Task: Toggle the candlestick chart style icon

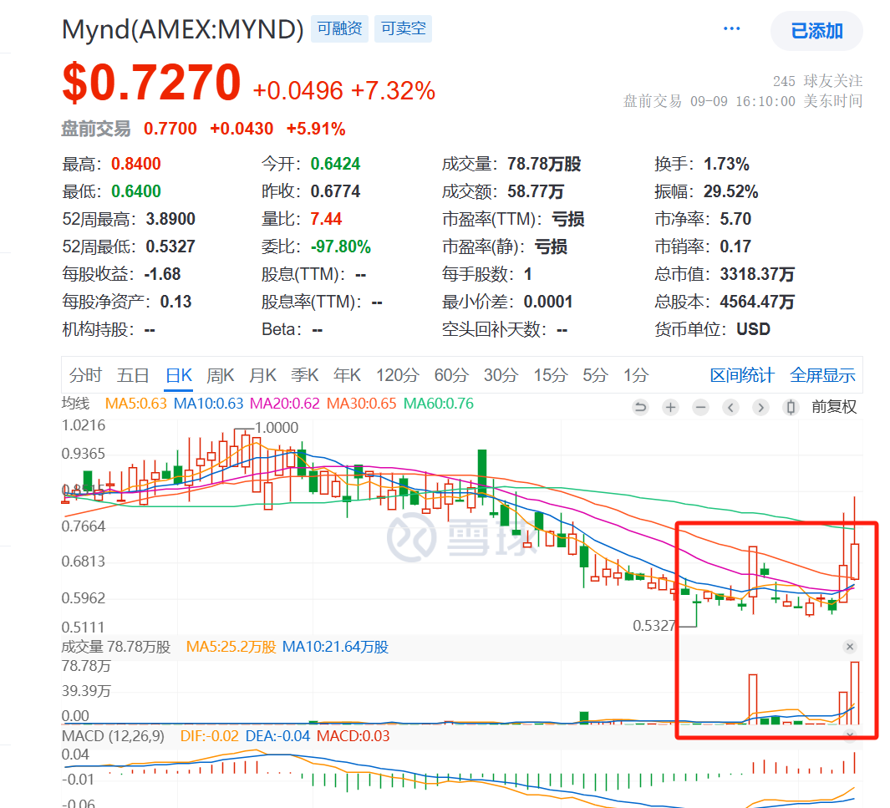Action: (791, 407)
